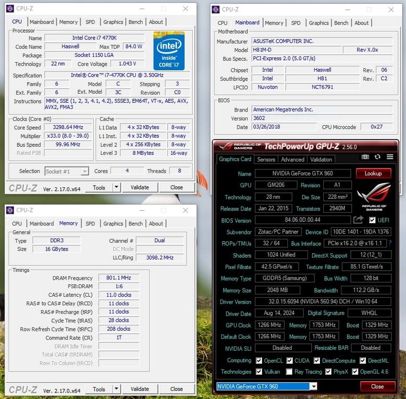
Task: Click the motherboard Model H81M-D field
Action: [297, 50]
